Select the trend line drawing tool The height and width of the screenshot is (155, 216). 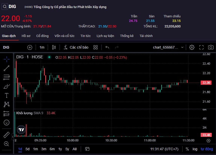pyautogui.click(x=7, y=68)
